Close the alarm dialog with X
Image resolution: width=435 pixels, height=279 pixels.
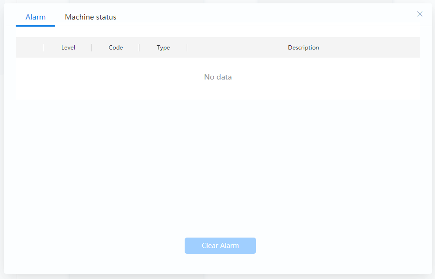pos(420,14)
